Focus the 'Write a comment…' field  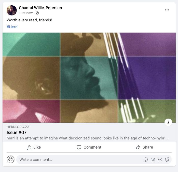click(x=76, y=160)
